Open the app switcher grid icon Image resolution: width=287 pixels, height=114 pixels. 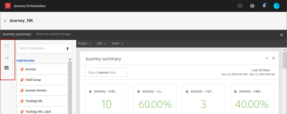(240, 6)
